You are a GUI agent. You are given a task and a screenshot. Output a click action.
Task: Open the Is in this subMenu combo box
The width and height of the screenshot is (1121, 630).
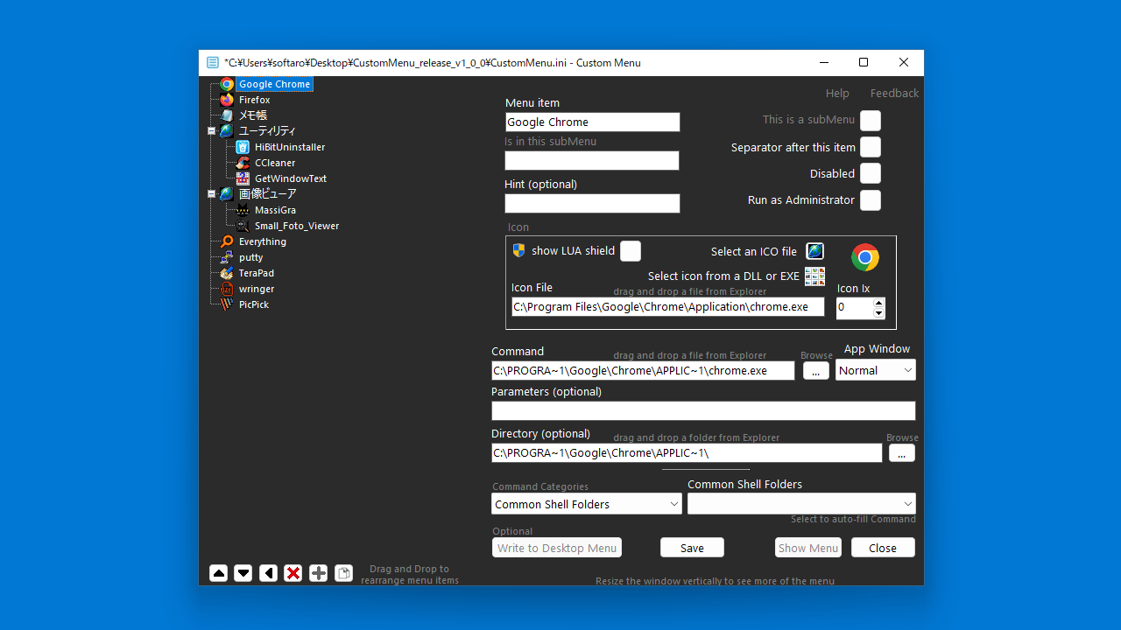[592, 160]
